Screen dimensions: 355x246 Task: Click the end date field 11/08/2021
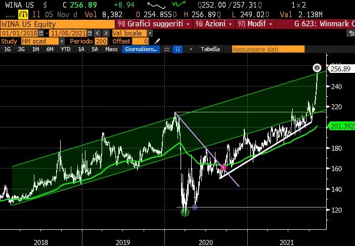coord(68,33)
